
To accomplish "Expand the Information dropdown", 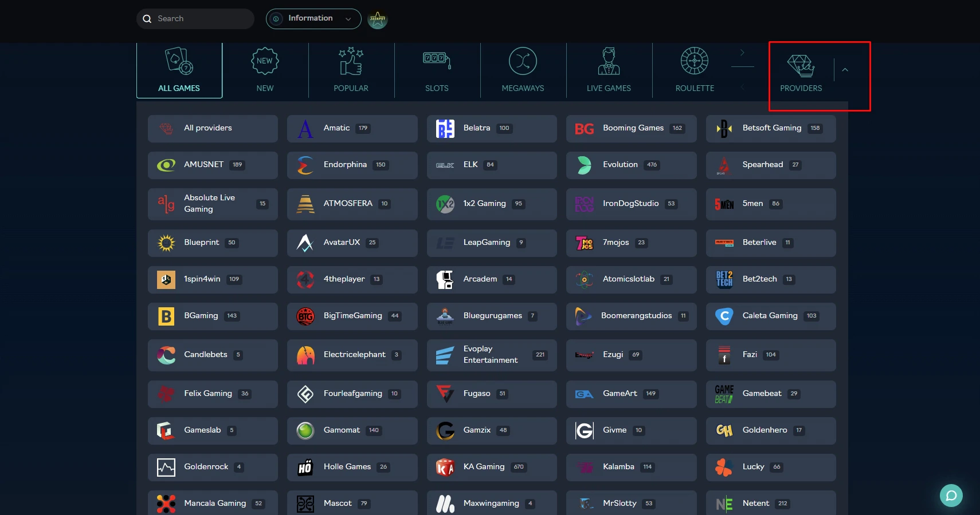I will [313, 19].
